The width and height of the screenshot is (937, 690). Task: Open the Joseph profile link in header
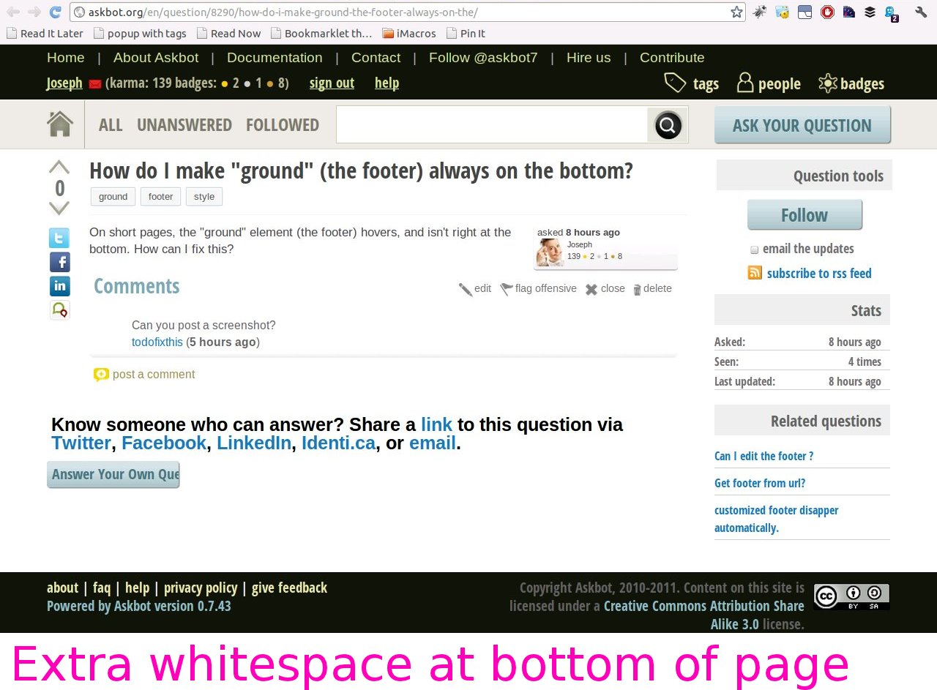[64, 83]
